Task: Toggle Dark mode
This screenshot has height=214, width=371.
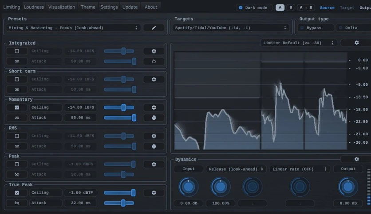Action: click(x=254, y=8)
